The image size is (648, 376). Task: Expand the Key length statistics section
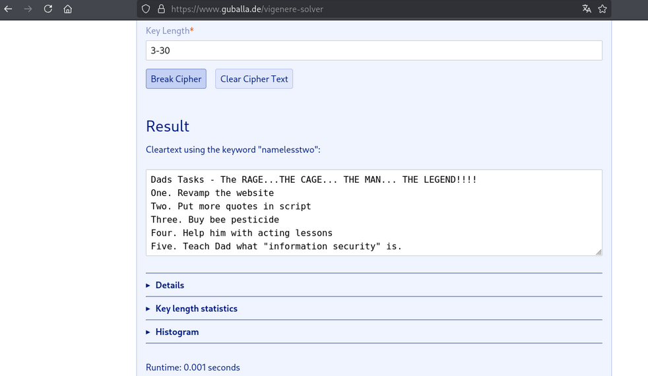pyautogui.click(x=196, y=309)
